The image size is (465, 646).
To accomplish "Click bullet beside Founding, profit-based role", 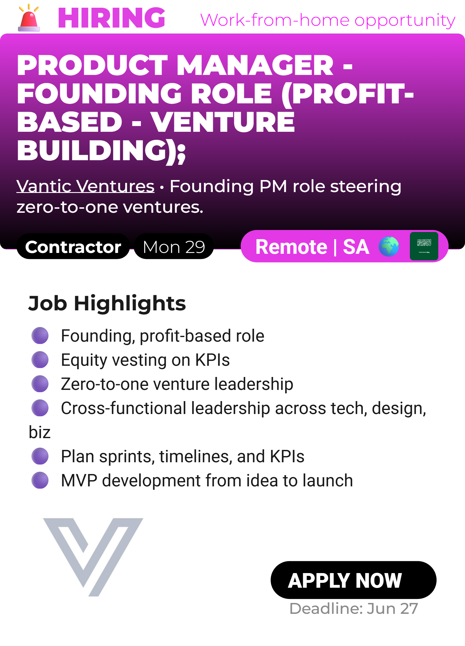I will click(x=40, y=335).
